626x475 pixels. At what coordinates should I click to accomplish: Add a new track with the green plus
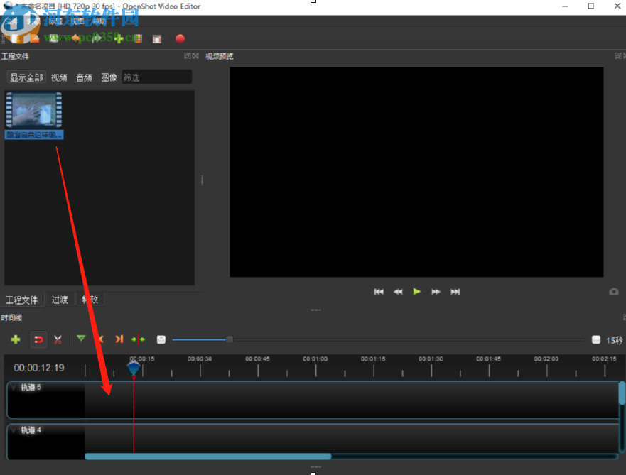click(16, 339)
